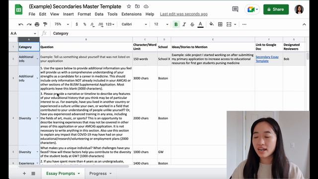Open the account profile picture
The width and height of the screenshot is (318, 179).
[299, 9]
